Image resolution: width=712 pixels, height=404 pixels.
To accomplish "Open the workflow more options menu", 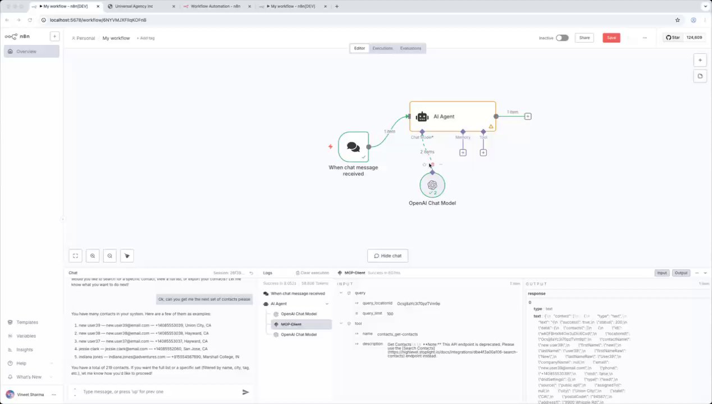I will pos(645,38).
